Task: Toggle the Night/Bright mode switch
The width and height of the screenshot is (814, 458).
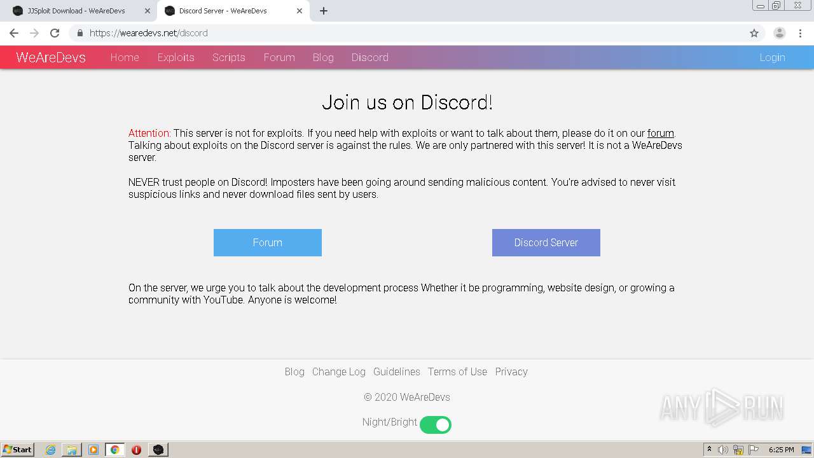Action: (436, 424)
